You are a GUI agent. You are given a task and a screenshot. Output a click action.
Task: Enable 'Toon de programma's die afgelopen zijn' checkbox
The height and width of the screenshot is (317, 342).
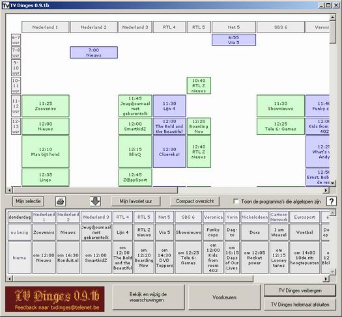(x=236, y=201)
